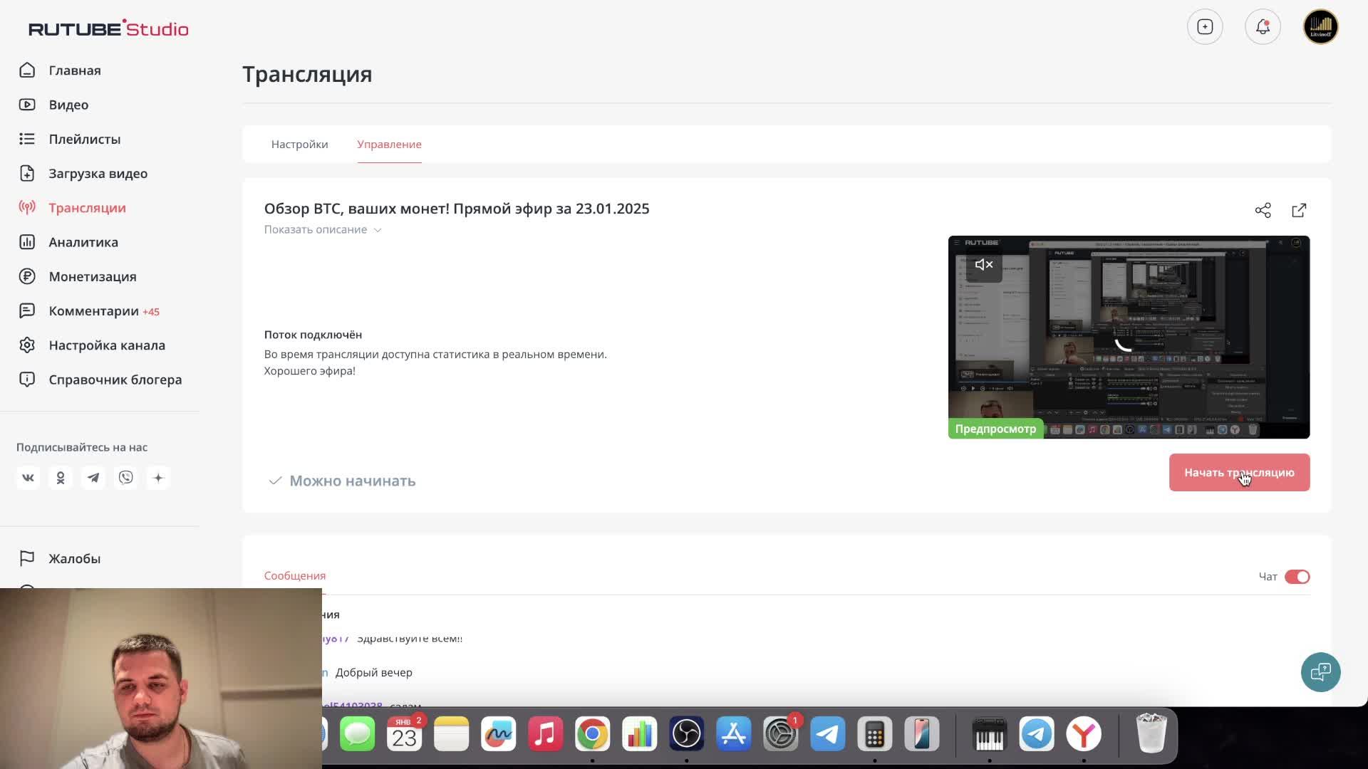1368x769 pixels.
Task: Click the stream preview thumbnail
Action: (1129, 337)
